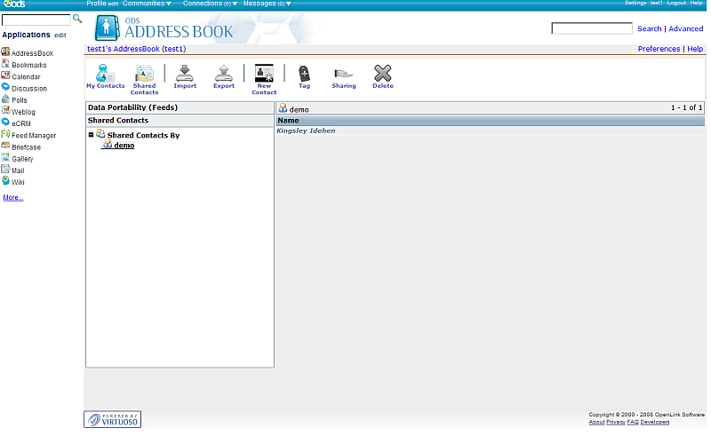Collapse the Shared Contacts By tree node

coord(92,135)
